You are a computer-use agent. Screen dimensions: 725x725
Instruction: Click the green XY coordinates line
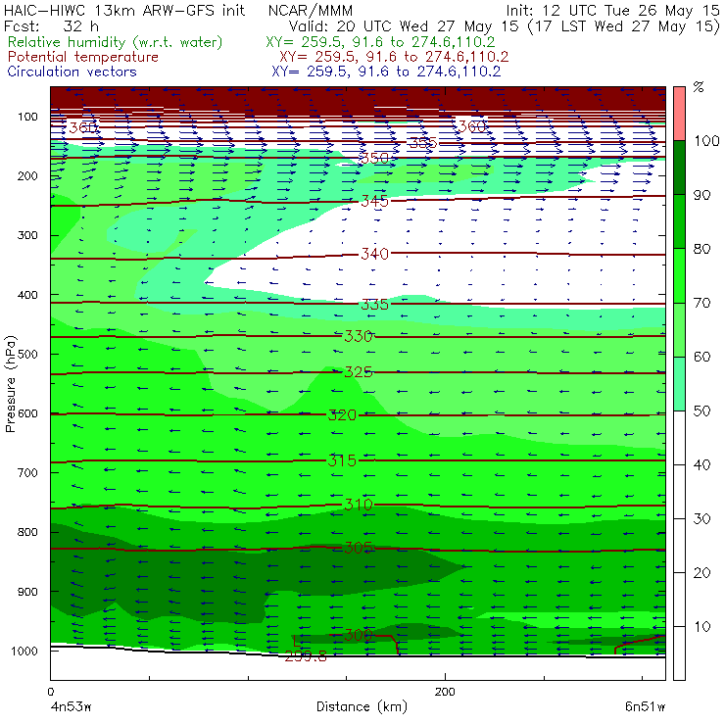pyautogui.click(x=380, y=42)
